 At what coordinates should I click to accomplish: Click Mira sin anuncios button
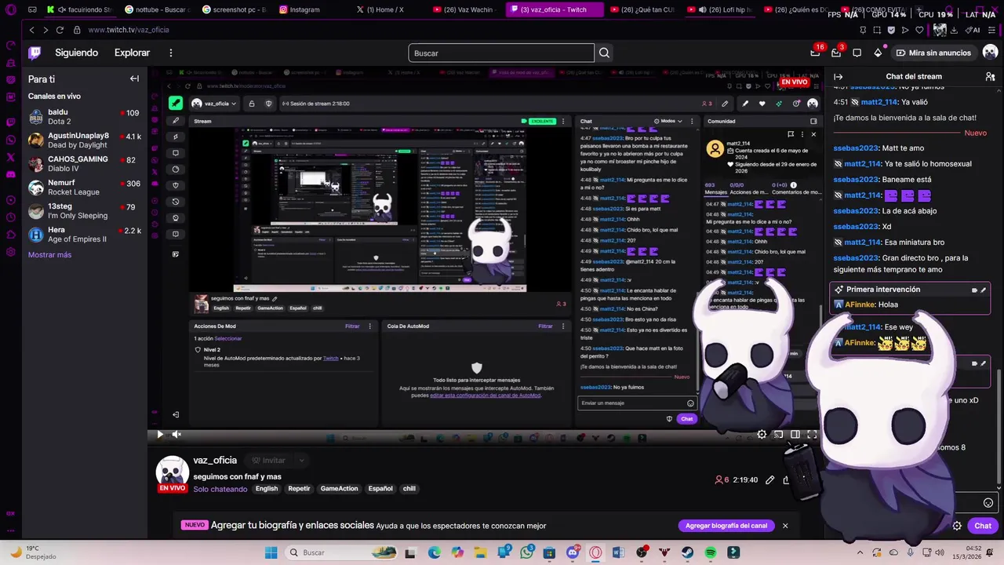coord(933,53)
